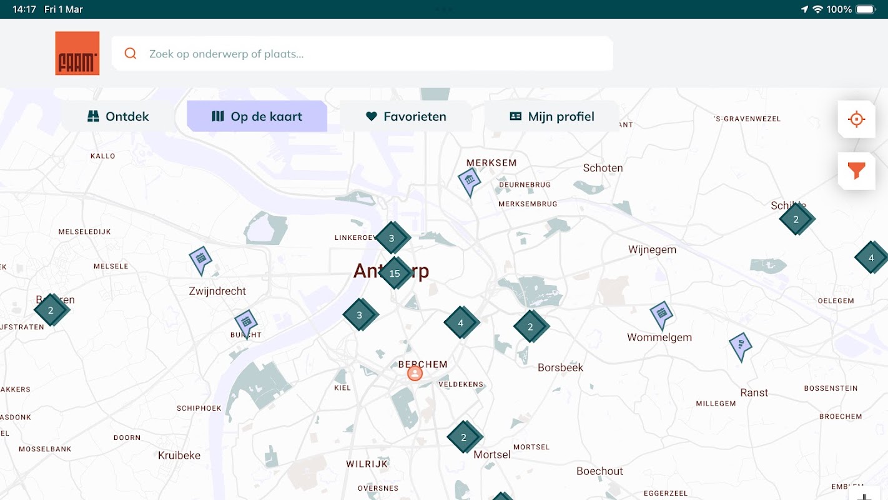Open the 4-item cluster north of Oelegem
The width and height of the screenshot is (888, 500).
(x=871, y=257)
